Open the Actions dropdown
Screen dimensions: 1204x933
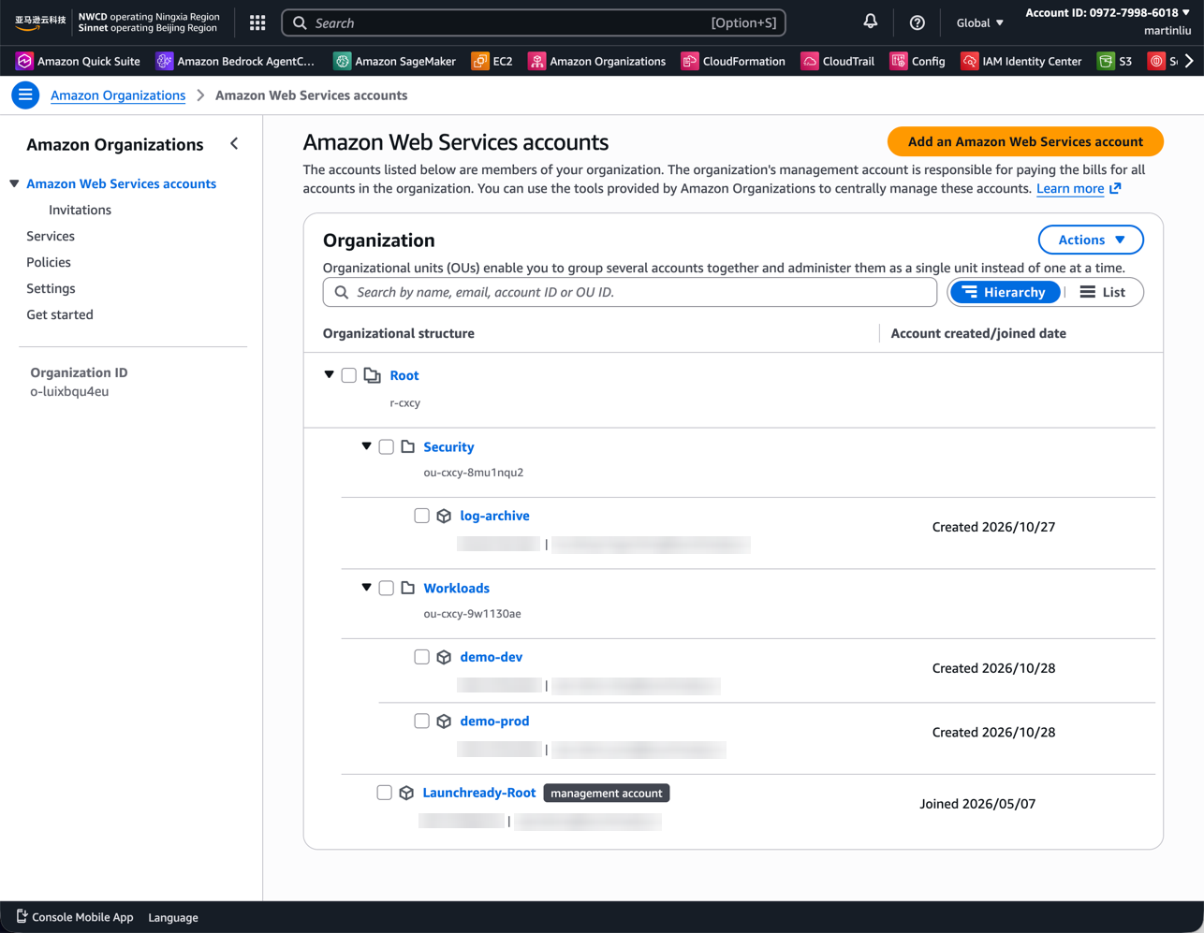pyautogui.click(x=1091, y=240)
